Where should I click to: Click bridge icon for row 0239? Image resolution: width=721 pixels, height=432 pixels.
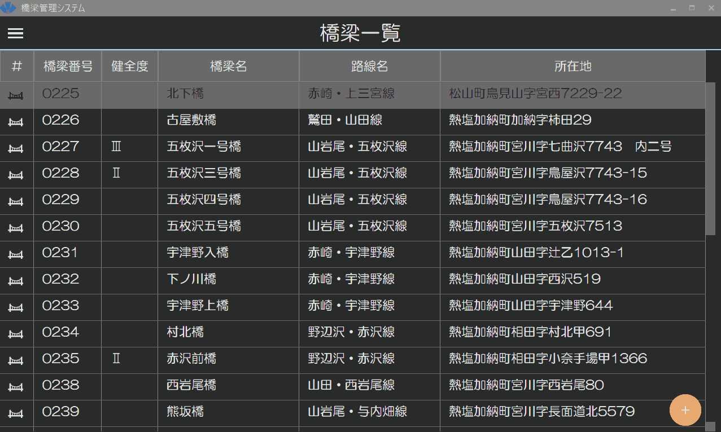pos(16,413)
